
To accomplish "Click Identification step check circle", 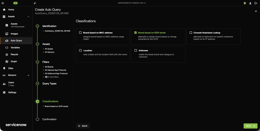I will (37, 26).
